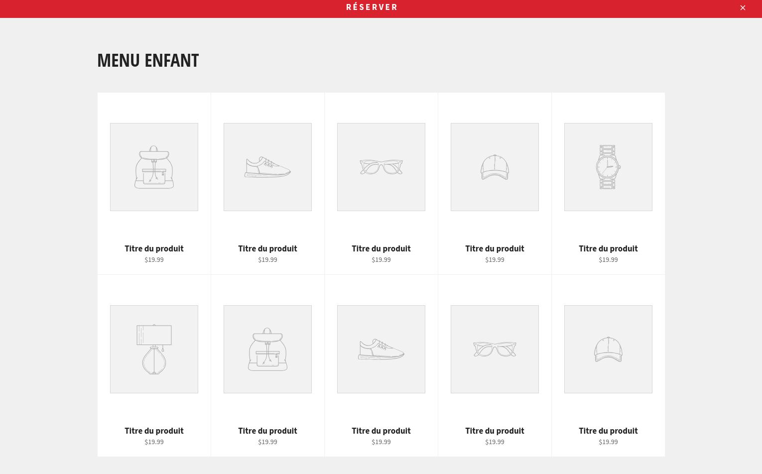
Task: Open the bottom-row sneaker product image
Action: coord(381,349)
